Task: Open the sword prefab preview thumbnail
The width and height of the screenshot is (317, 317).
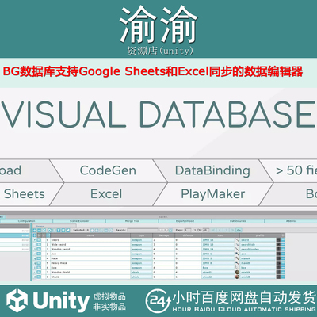Action: pyautogui.click(x=278, y=240)
